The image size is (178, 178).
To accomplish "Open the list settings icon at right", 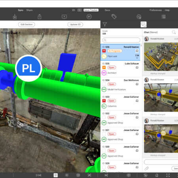I will pos(163,17).
